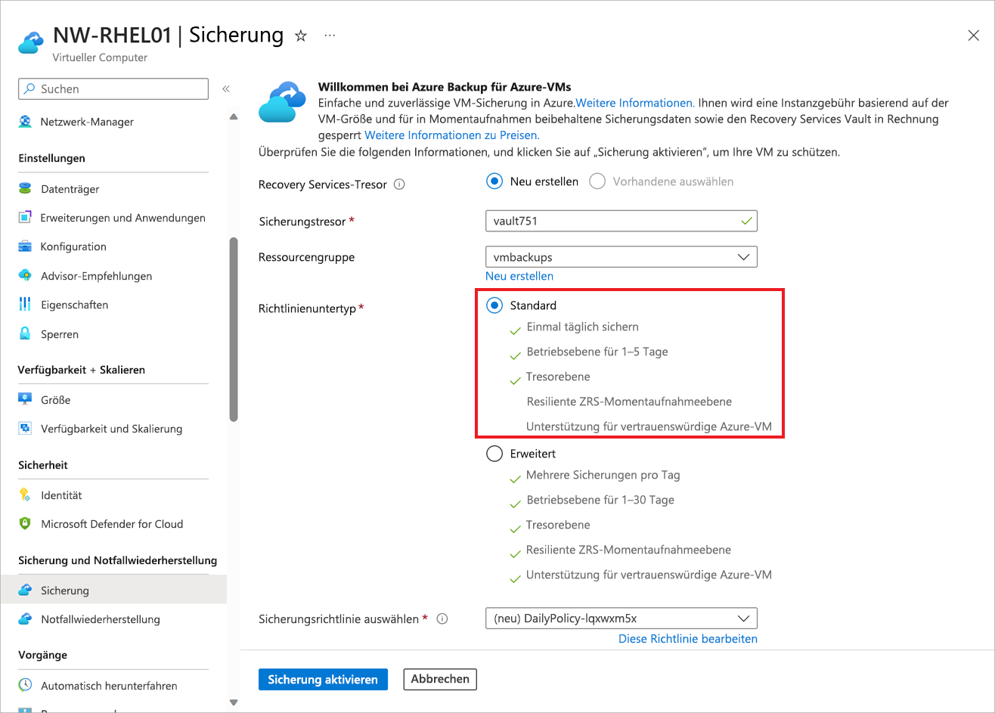This screenshot has height=713, width=995.
Task: Click the Netzwerk-Manager menu label
Action: [x=87, y=122]
